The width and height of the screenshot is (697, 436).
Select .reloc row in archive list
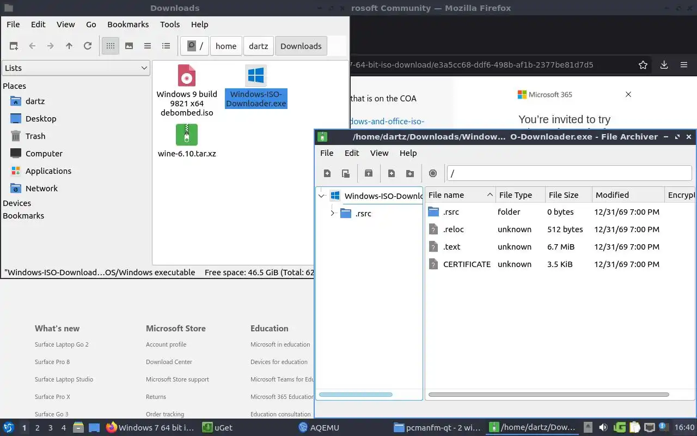[x=560, y=229]
